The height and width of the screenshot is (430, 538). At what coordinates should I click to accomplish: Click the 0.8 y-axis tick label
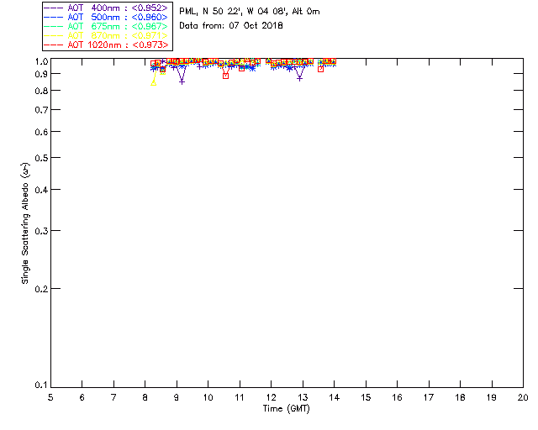coord(43,91)
